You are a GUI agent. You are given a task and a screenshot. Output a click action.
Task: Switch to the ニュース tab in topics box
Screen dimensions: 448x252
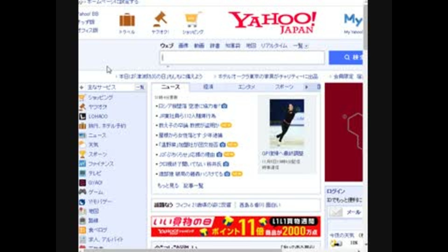[170, 87]
